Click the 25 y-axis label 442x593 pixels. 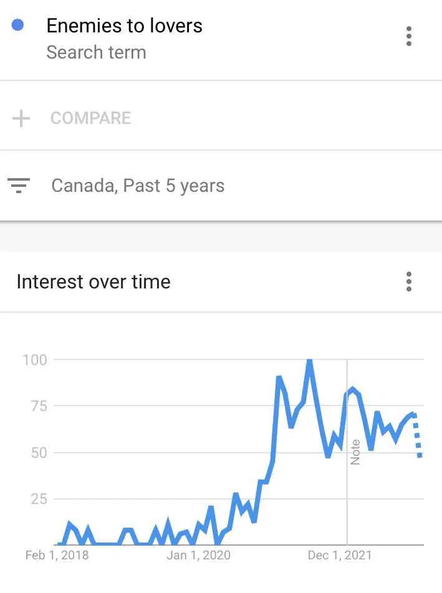coord(39,499)
